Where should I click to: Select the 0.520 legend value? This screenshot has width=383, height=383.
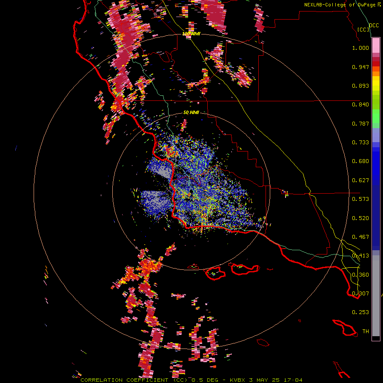click(x=360, y=218)
